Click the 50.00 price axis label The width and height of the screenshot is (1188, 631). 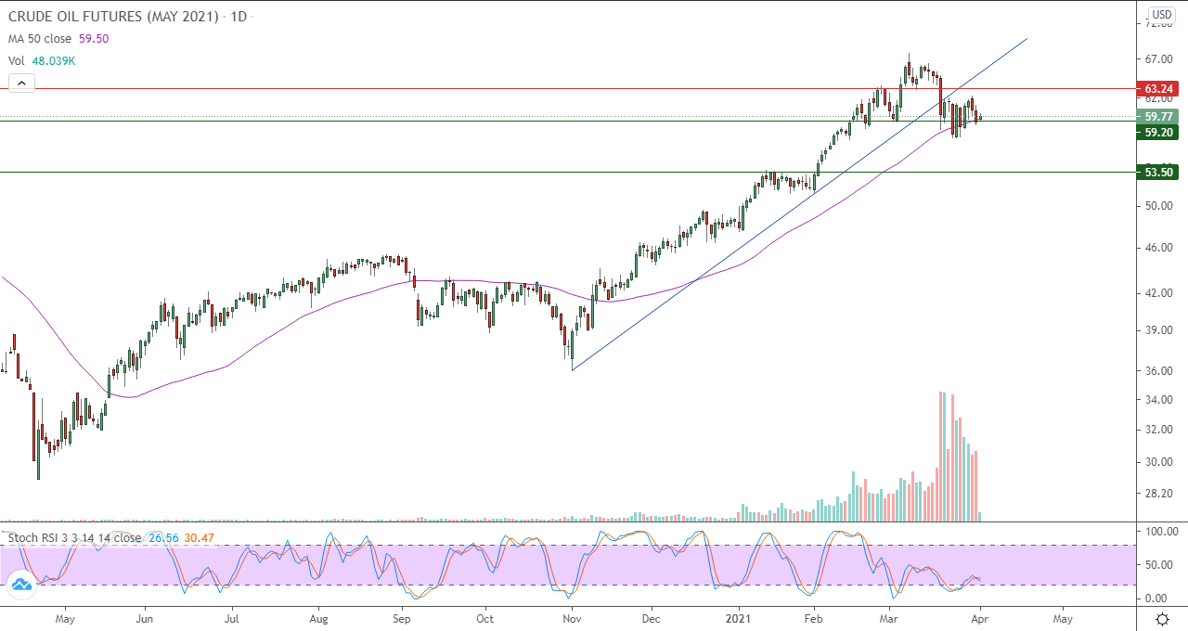click(1160, 205)
